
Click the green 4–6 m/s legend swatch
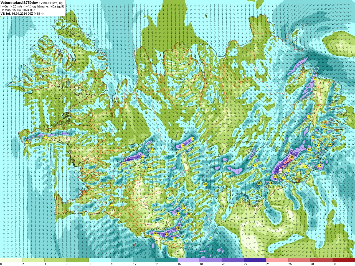click(x=55, y=260)
